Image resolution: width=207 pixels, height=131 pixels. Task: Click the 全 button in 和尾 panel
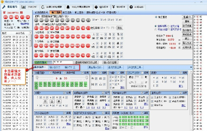point(52,102)
